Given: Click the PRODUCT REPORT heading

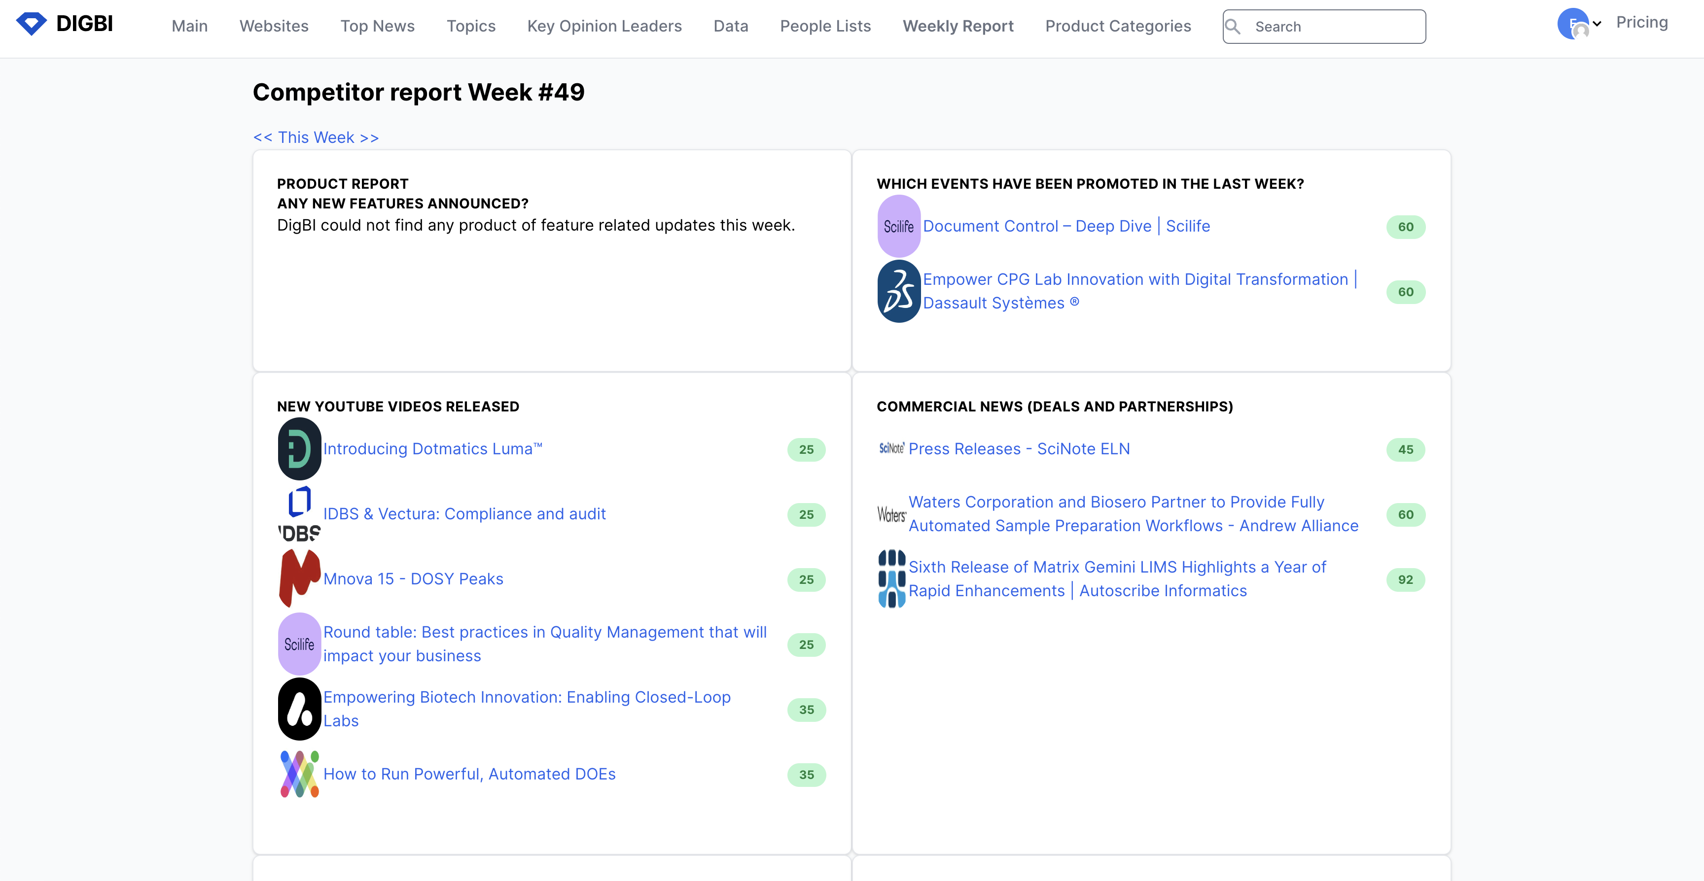Looking at the screenshot, I should click(343, 184).
